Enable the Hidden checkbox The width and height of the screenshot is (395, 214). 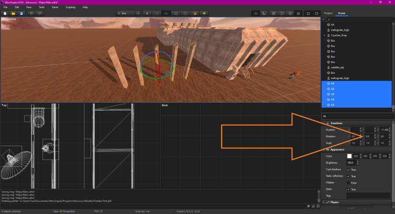pos(348,182)
